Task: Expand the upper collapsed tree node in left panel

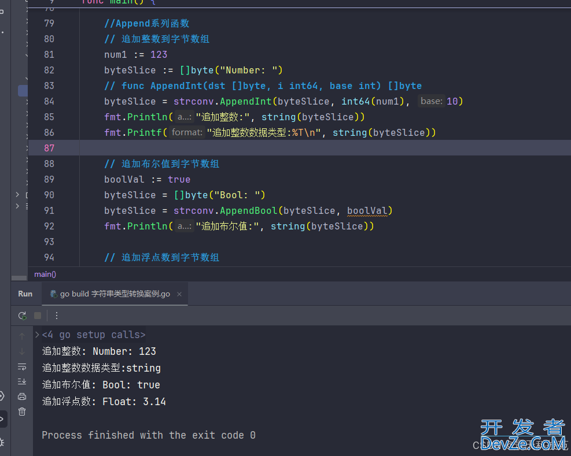Action: pyautogui.click(x=17, y=195)
